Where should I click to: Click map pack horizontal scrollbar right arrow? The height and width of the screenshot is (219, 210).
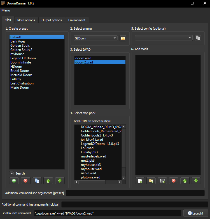pyautogui.click(x=120, y=182)
